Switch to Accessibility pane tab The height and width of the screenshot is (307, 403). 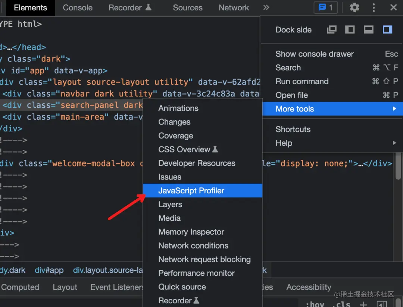(x=309, y=287)
